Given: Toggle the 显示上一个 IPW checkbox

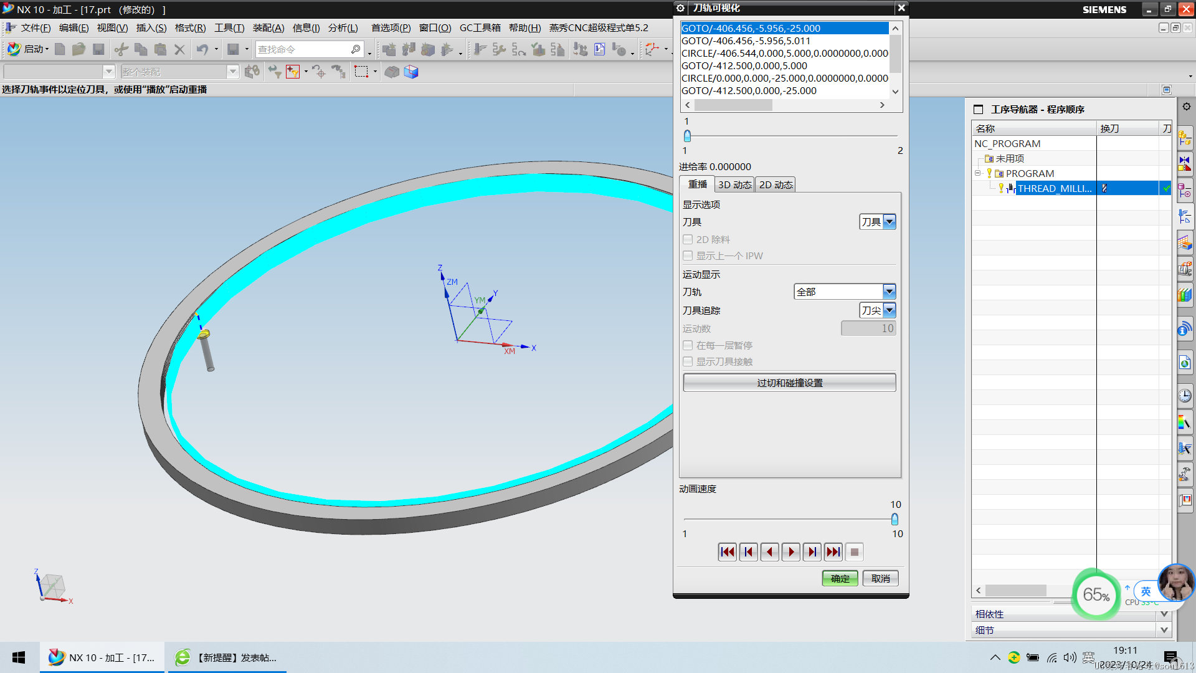Looking at the screenshot, I should coord(688,255).
